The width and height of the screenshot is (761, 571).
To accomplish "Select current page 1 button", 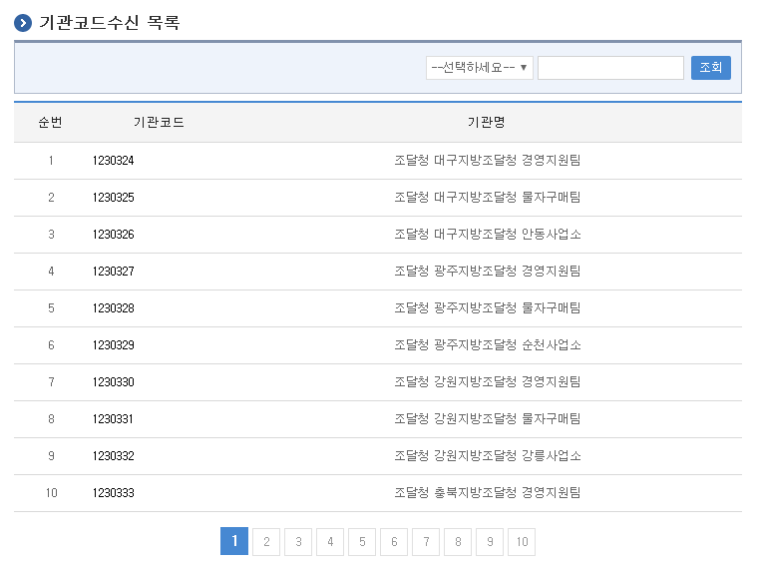I will pos(233,542).
